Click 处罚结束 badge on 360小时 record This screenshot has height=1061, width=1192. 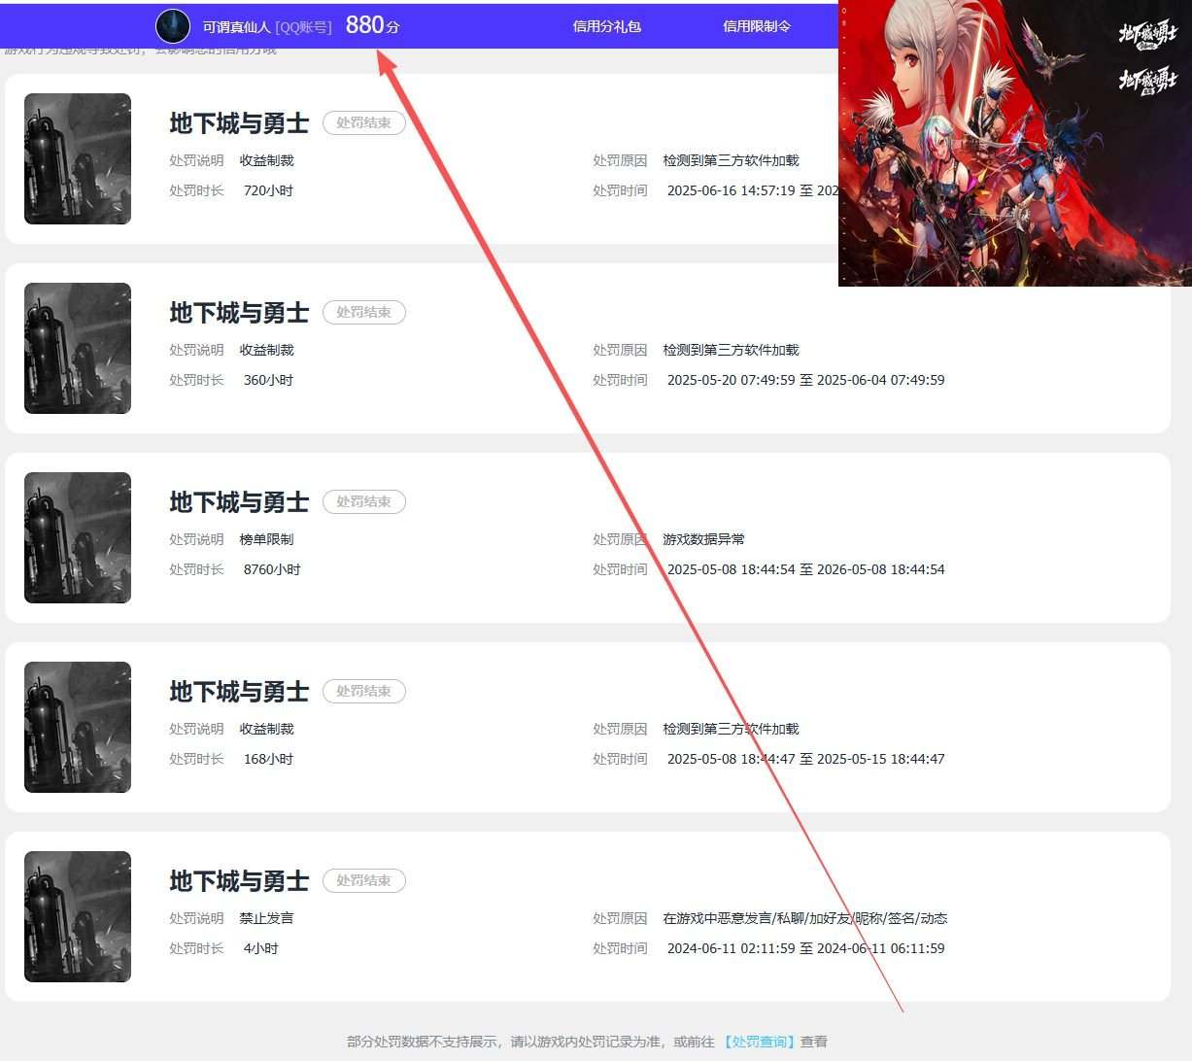click(x=364, y=313)
